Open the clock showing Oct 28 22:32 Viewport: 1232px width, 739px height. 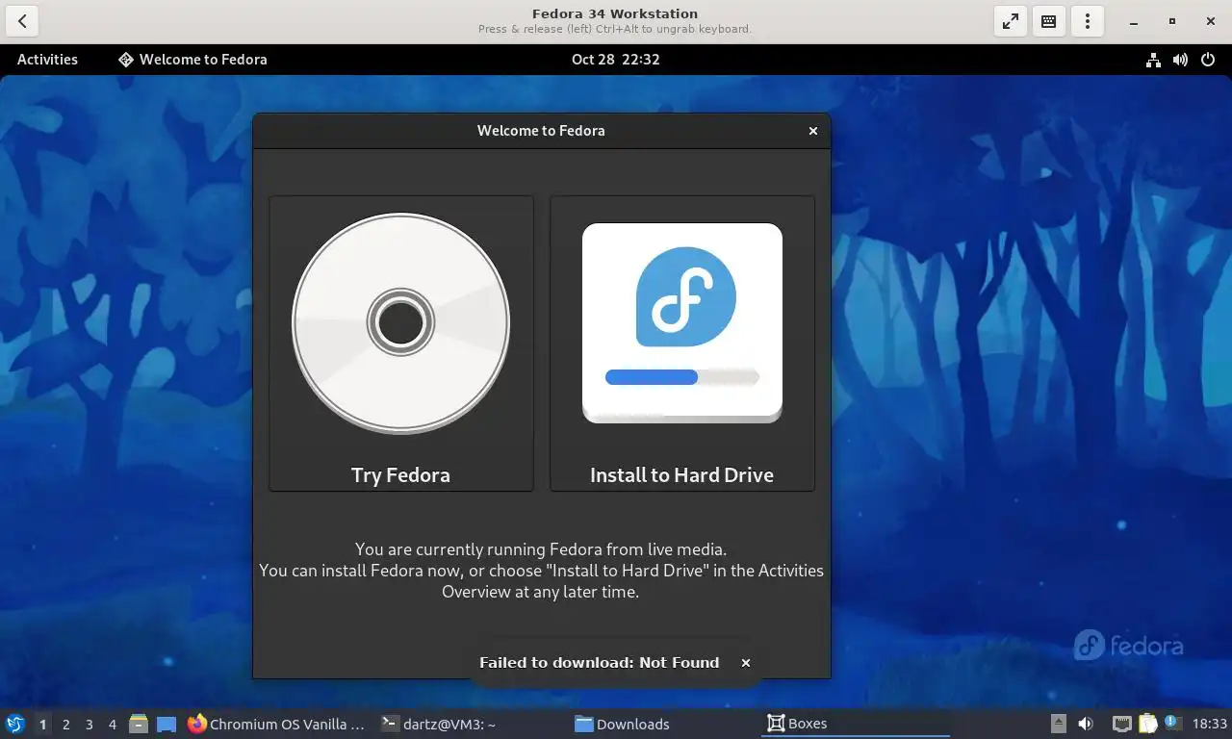615,59
